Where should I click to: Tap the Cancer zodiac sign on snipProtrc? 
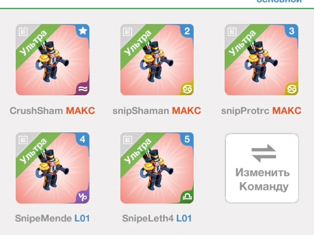(292, 89)
